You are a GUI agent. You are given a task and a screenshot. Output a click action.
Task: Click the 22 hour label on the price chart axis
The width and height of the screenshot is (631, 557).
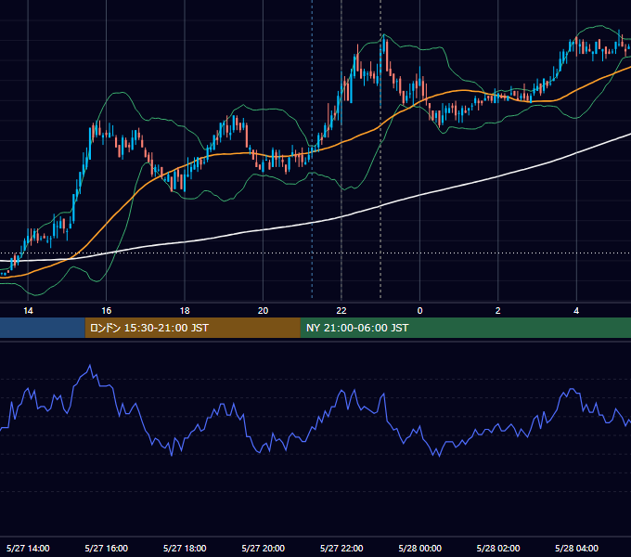[x=341, y=311]
